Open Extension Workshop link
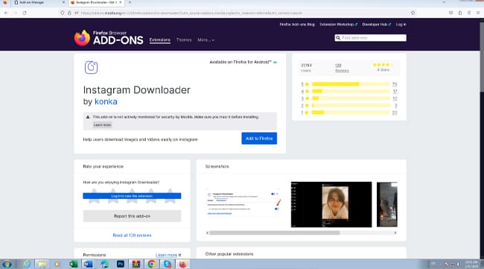This screenshot has height=269, width=484. 338,25
